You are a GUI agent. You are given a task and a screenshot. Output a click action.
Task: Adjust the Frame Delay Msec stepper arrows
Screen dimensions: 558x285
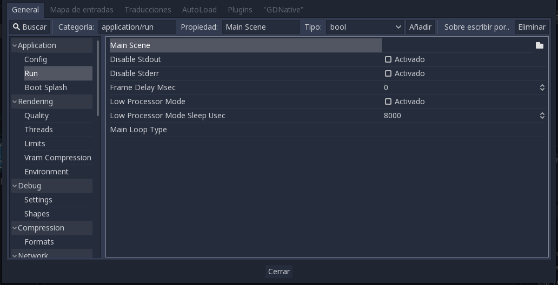click(x=542, y=87)
